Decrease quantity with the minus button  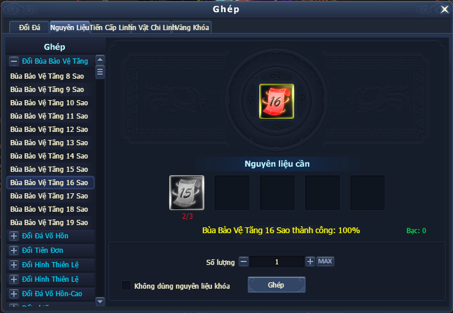tap(244, 262)
